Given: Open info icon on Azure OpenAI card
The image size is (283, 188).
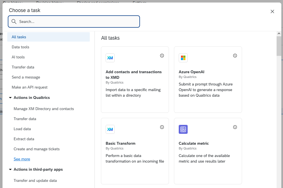Looking at the screenshot, I should pyautogui.click(x=235, y=56).
